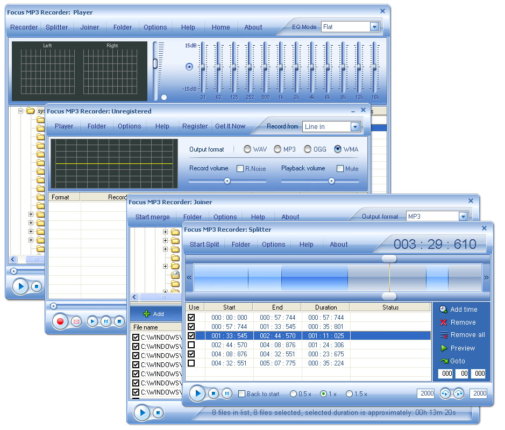Viewport: 505px width, 430px height.
Task: Select MP3 output format radio button
Action: (x=278, y=149)
